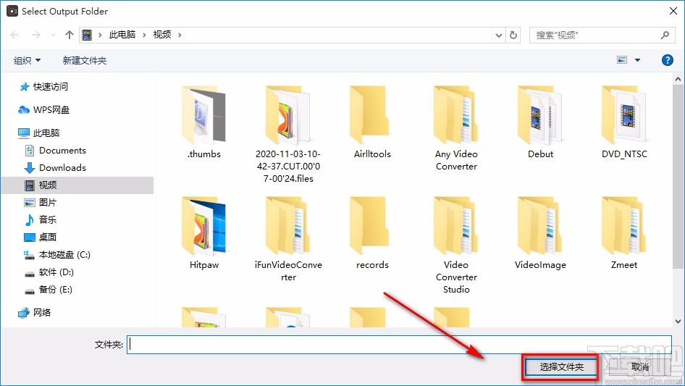Select the Video Converter Studio folder
Screen dimensions: 685x386
coord(456,245)
